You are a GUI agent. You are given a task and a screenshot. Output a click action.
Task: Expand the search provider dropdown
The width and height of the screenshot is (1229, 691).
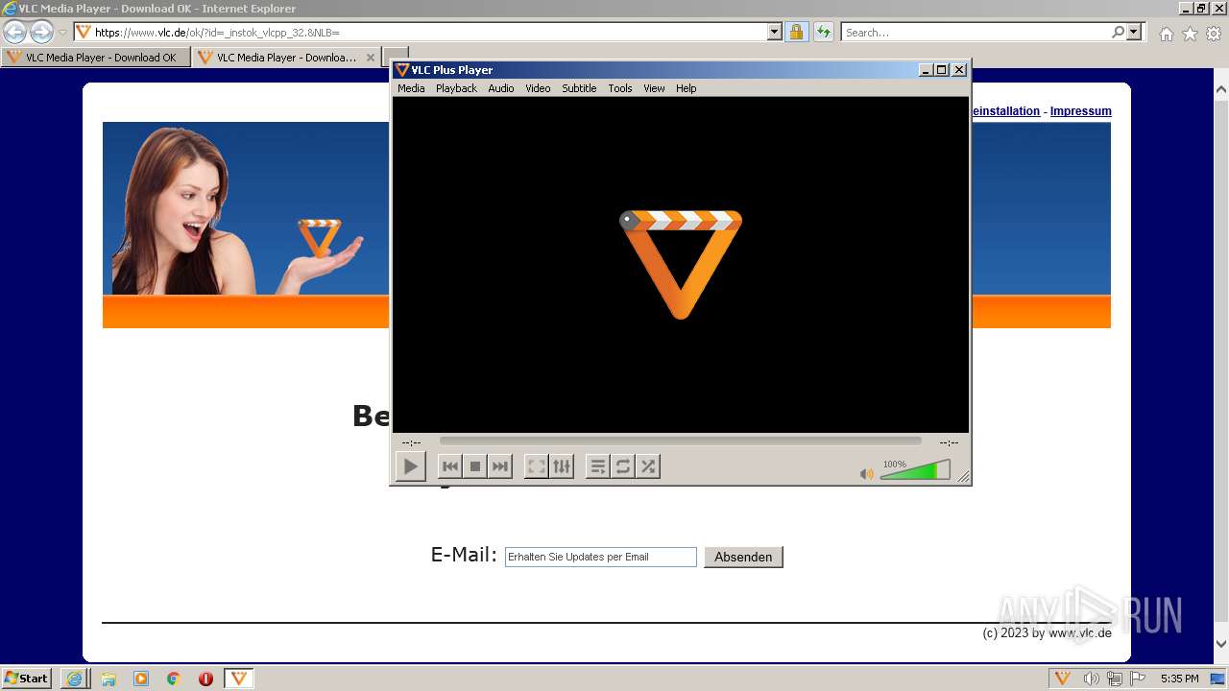pyautogui.click(x=1134, y=32)
